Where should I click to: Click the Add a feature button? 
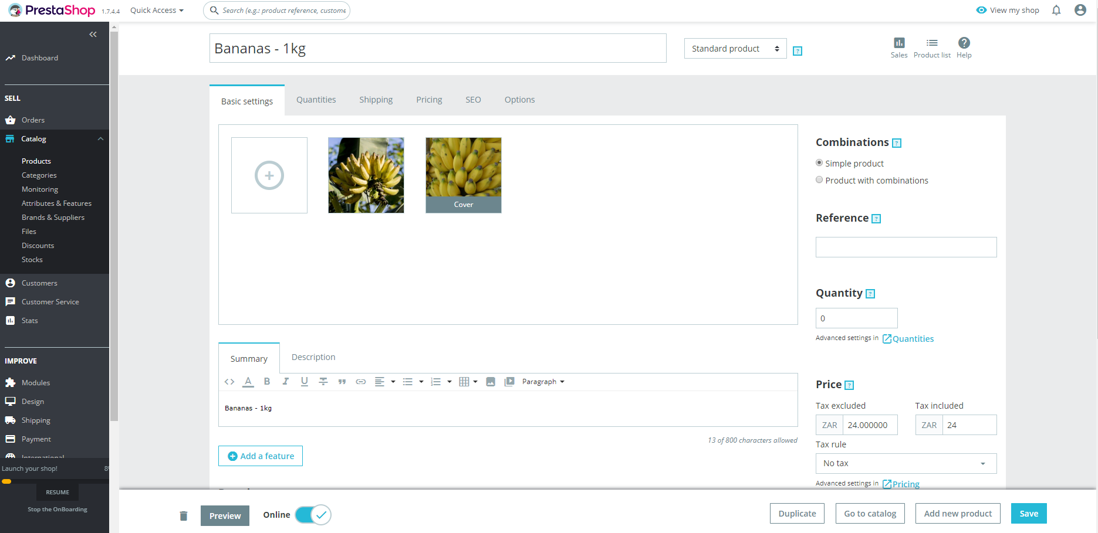pyautogui.click(x=261, y=456)
